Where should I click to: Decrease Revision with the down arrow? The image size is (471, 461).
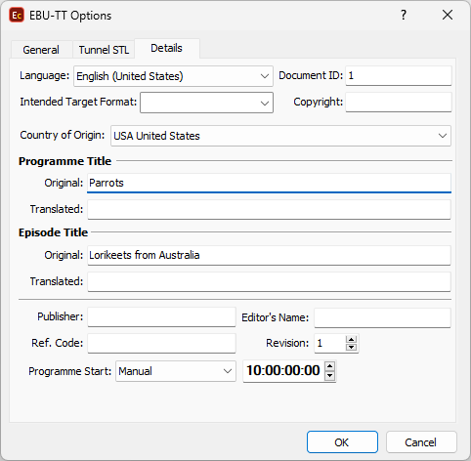(x=351, y=347)
